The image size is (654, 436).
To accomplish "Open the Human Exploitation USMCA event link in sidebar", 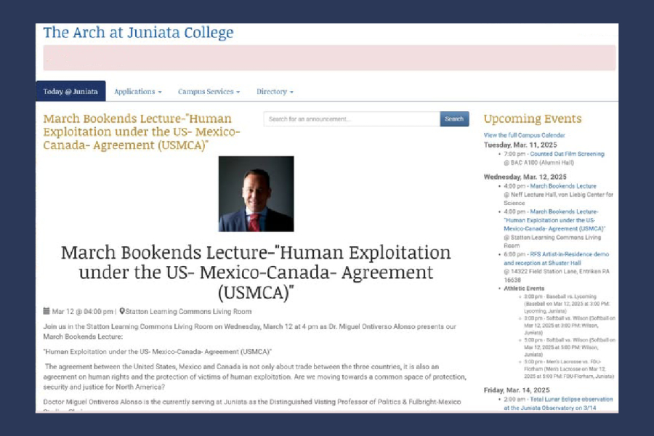I will pos(554,220).
